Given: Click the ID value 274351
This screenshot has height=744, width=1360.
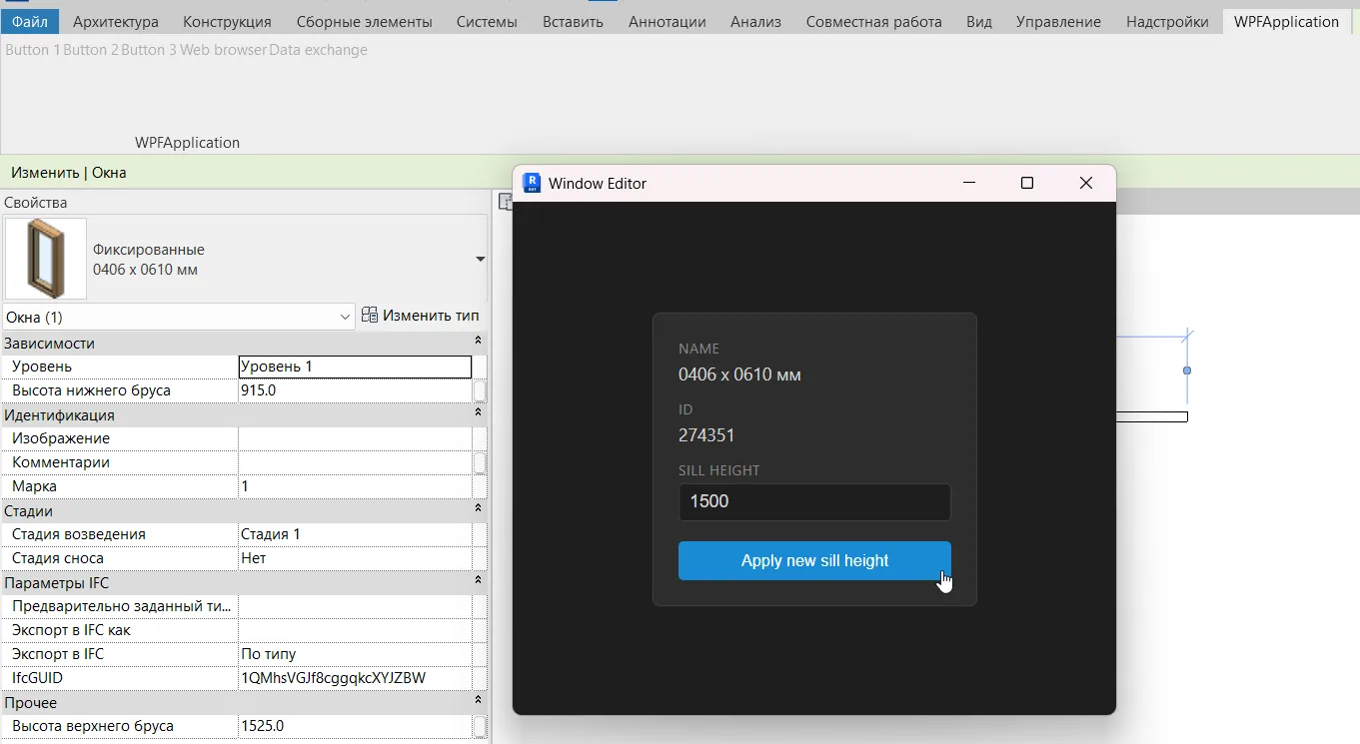Looking at the screenshot, I should pos(706,435).
